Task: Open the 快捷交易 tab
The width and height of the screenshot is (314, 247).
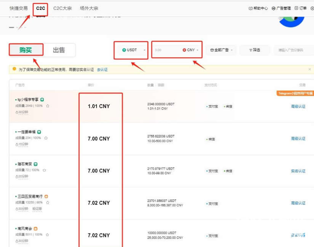Action: click(19, 8)
